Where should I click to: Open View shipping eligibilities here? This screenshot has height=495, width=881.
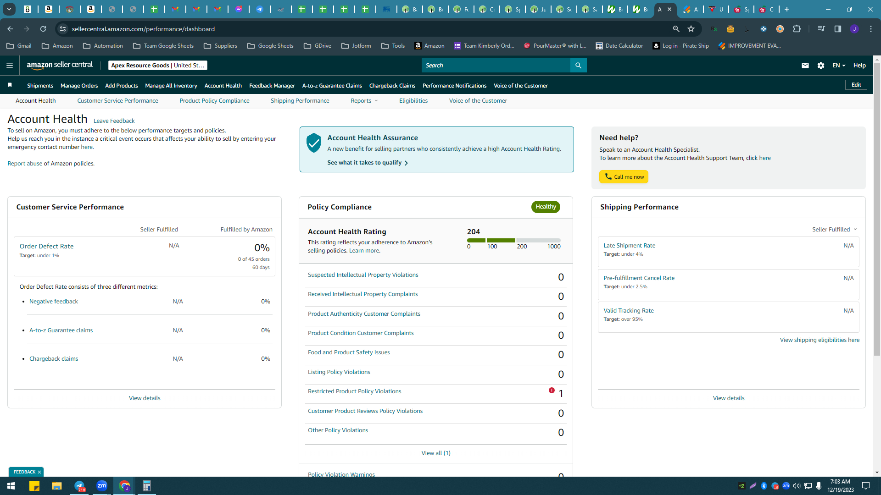point(820,340)
